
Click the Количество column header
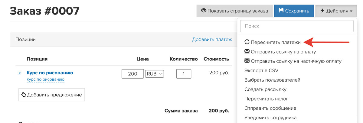(184, 59)
